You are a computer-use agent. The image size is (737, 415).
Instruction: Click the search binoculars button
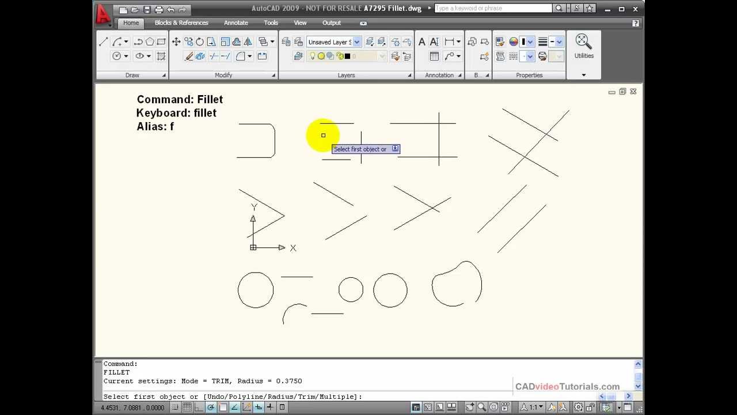click(x=559, y=8)
